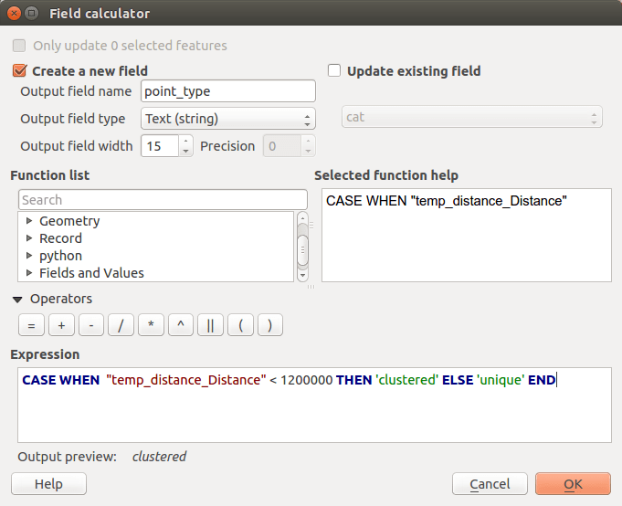Click the Selected function help text panel
The width and height of the screenshot is (622, 506).
tap(467, 235)
